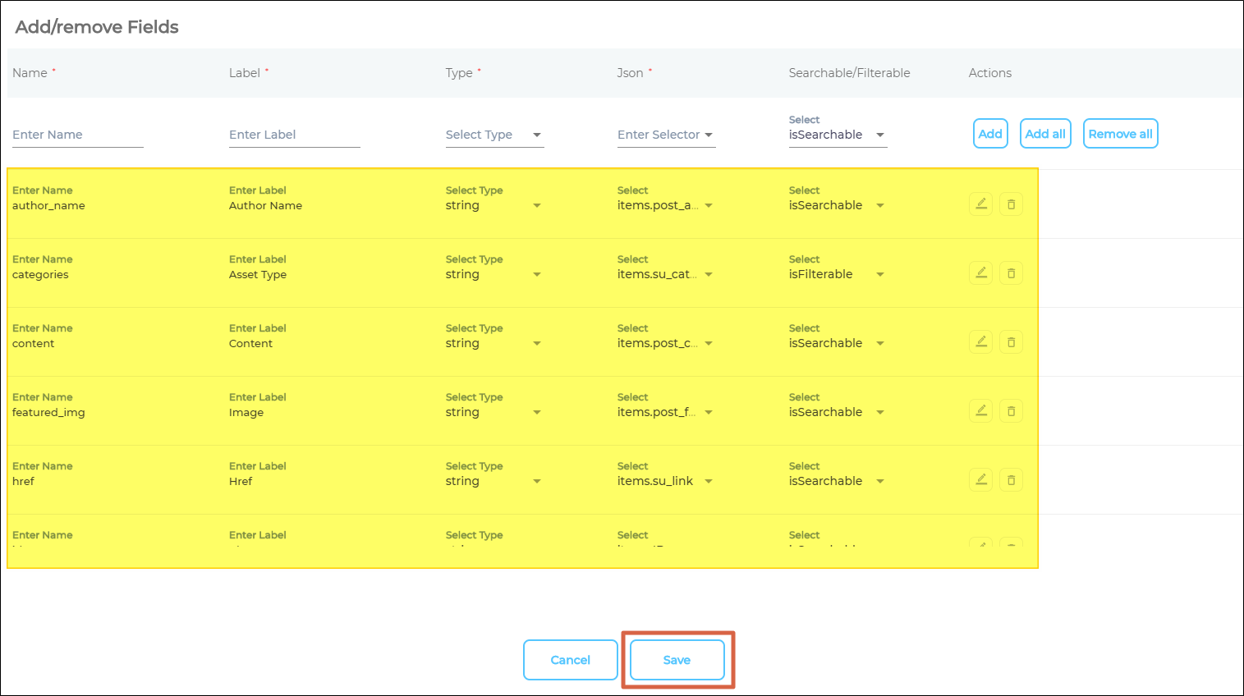This screenshot has width=1244, height=696.
Task: Click the Remove all button
Action: (1120, 134)
